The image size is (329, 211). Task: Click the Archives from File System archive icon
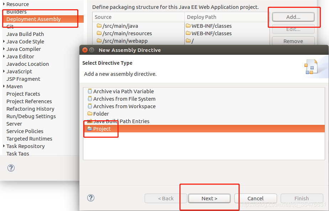tap(90, 99)
